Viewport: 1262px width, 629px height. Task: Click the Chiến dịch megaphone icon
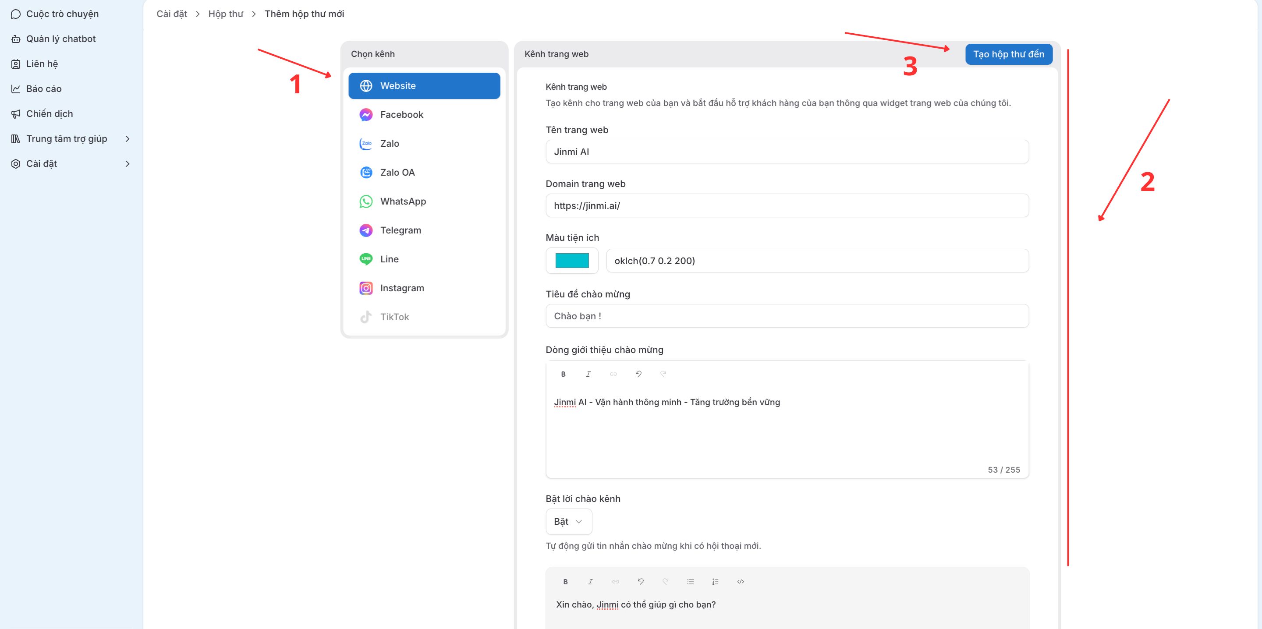point(16,113)
